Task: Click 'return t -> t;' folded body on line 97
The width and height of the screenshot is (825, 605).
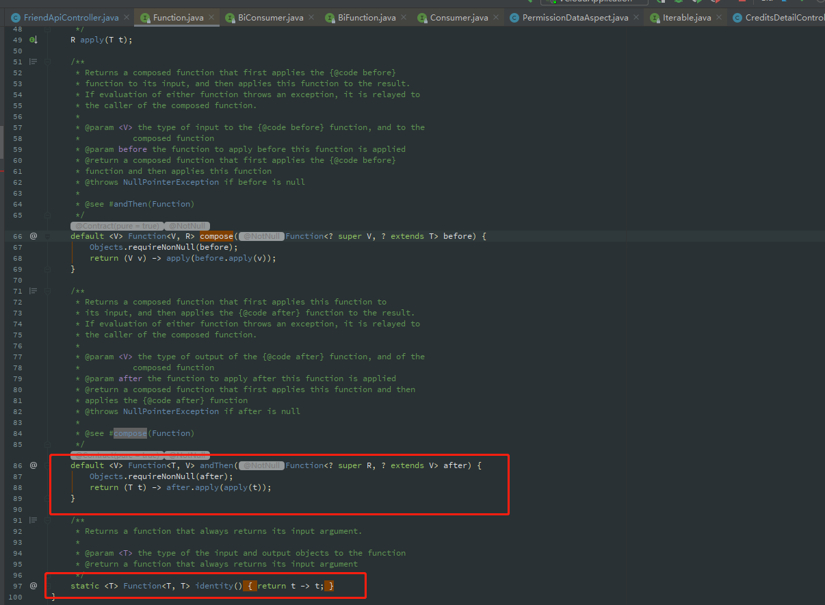Action: (291, 586)
